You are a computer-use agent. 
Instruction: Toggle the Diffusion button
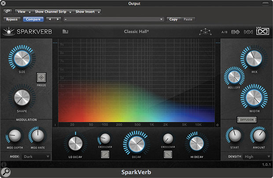[x=247, y=120]
